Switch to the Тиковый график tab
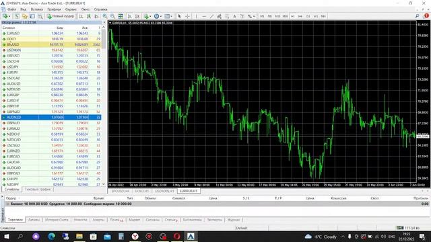The image size is (431, 242). coord(38,190)
